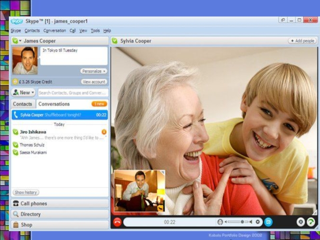Minimize the Skype window
320x240 pixels.
[291, 20]
